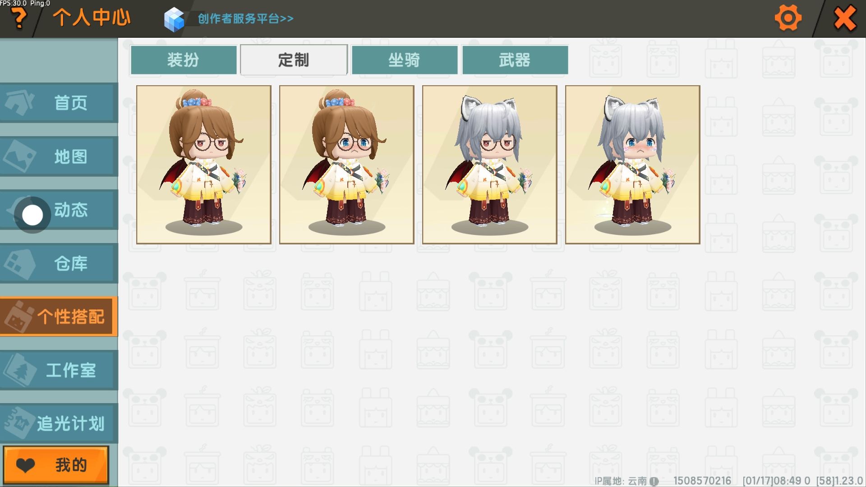This screenshot has width=866, height=487.
Task: Select 个性搭配 in the sidebar
Action: click(59, 317)
